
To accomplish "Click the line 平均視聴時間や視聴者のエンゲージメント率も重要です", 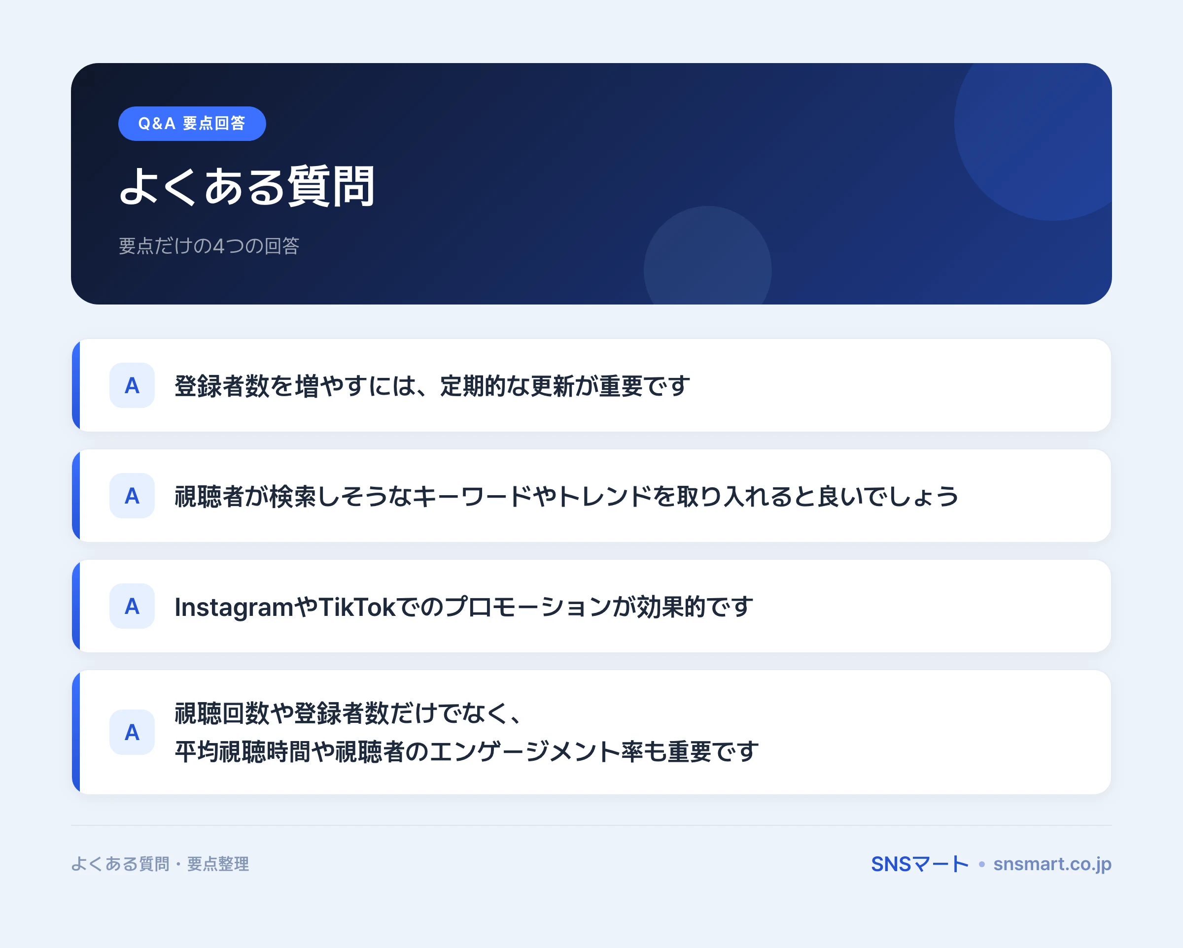I will pos(467,751).
